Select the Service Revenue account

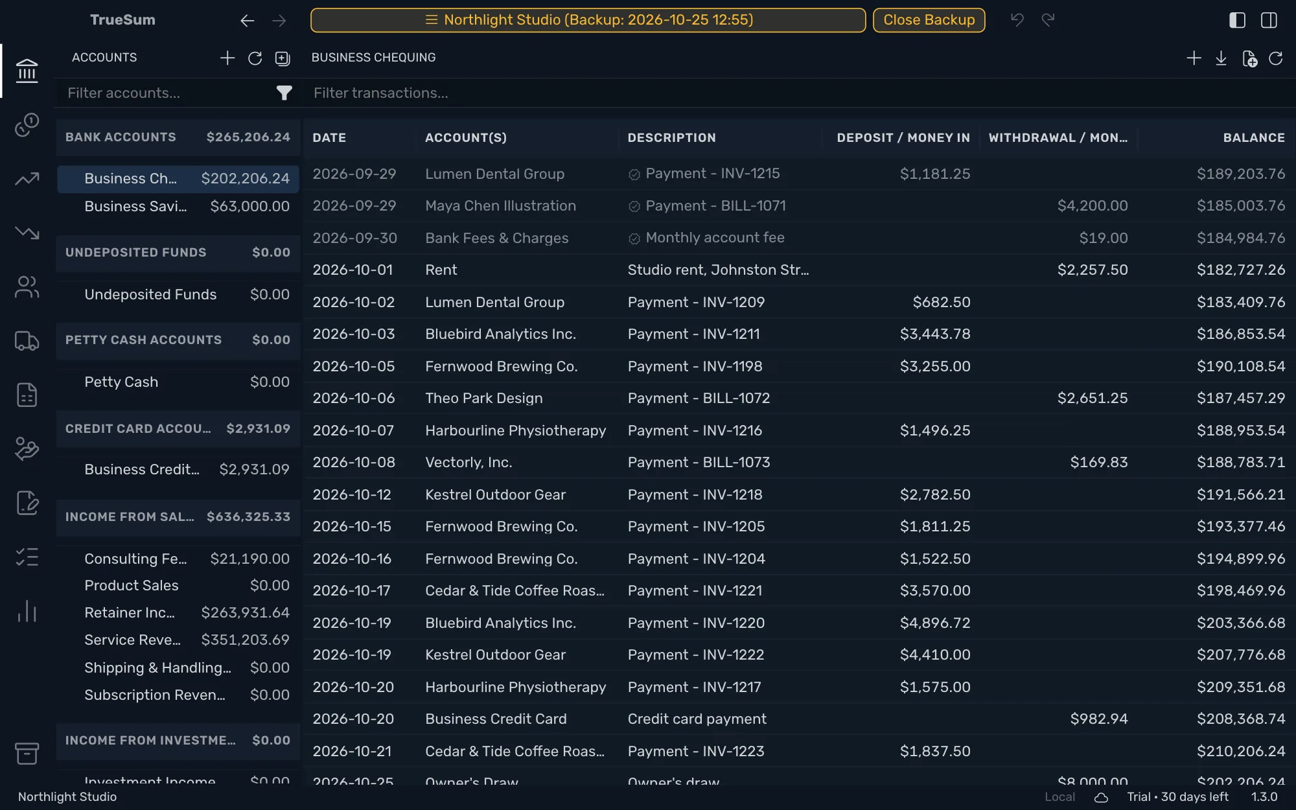point(178,640)
